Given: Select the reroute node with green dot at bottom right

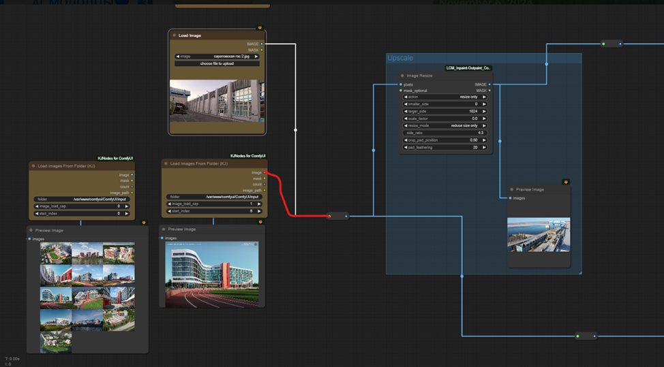Looking at the screenshot, I should [586, 336].
